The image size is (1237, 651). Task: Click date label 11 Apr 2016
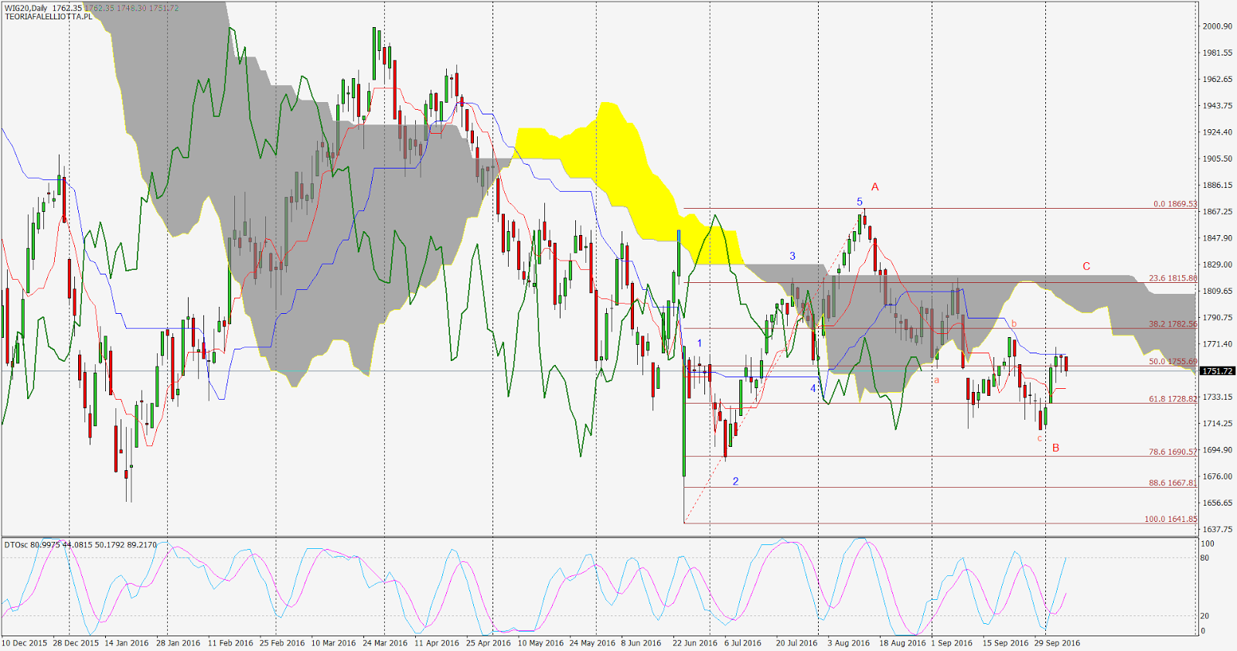click(x=437, y=642)
